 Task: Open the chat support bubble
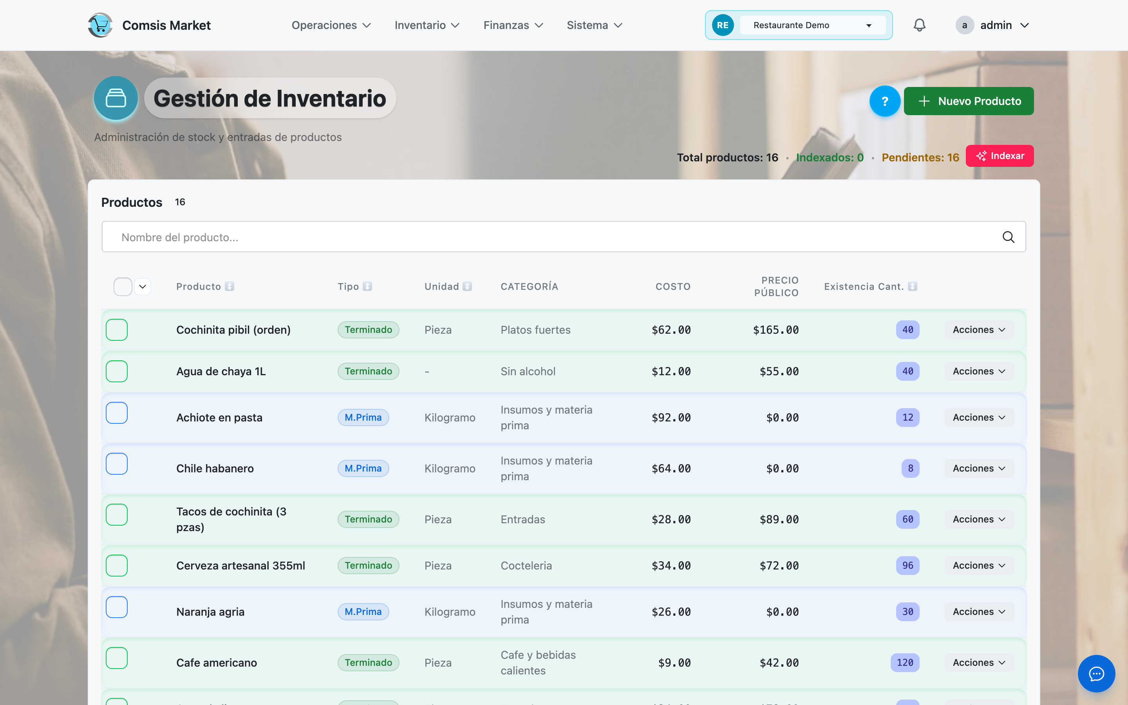(x=1096, y=673)
